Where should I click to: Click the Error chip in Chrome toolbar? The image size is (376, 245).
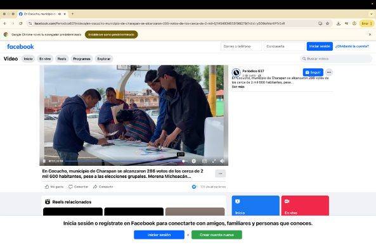(x=366, y=23)
